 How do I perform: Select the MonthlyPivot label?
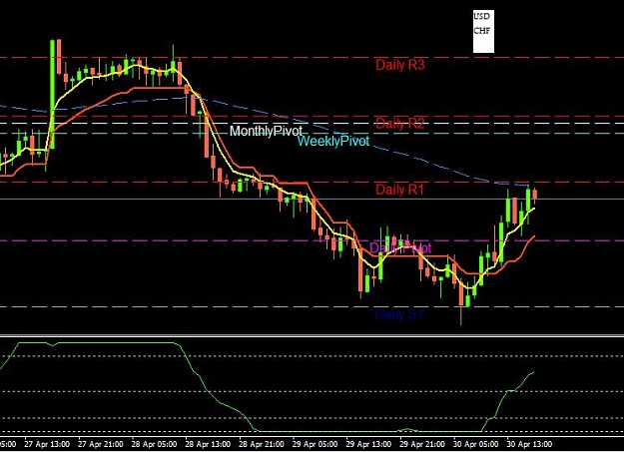(x=266, y=131)
